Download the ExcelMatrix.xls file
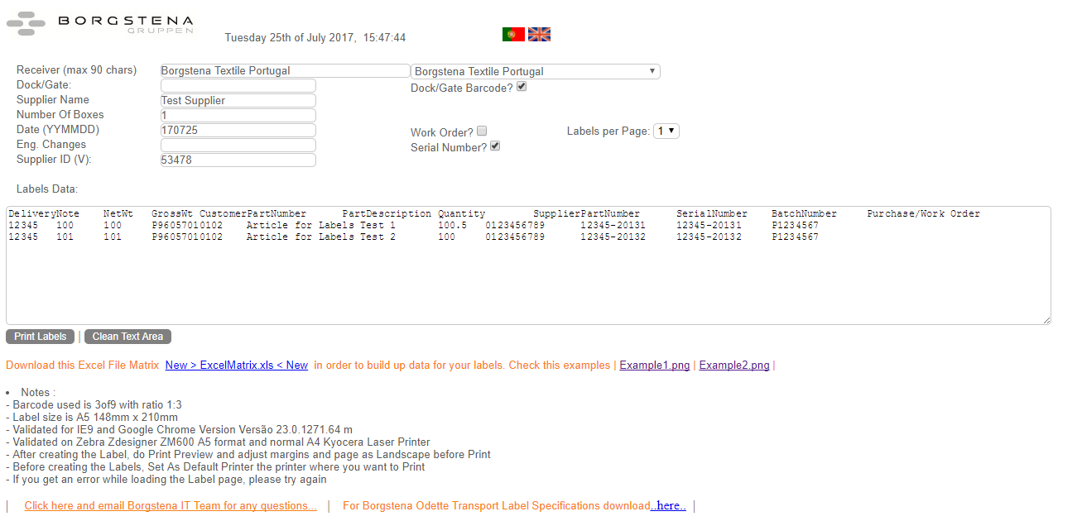The height and width of the screenshot is (521, 1082). [236, 365]
